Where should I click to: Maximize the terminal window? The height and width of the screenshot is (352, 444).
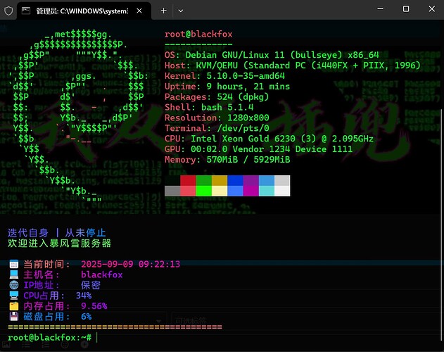pos(406,10)
